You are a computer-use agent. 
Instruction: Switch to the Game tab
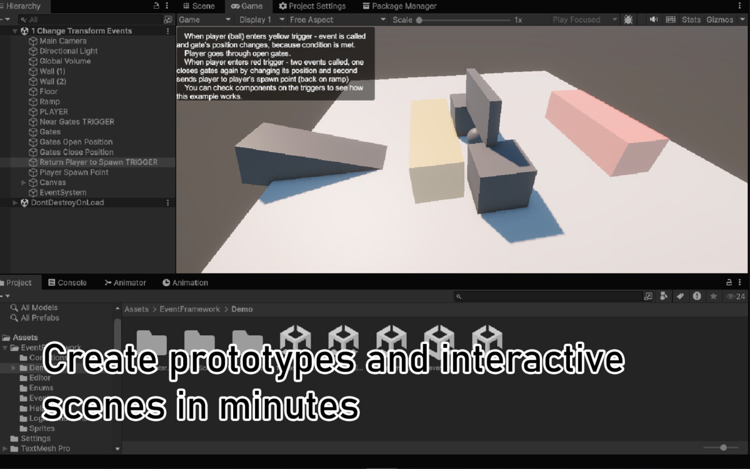pos(247,6)
